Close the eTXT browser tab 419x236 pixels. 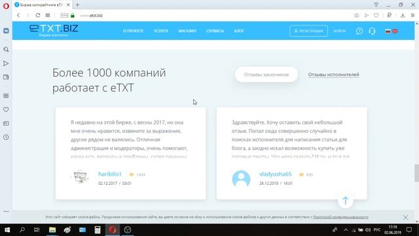(x=68, y=5)
